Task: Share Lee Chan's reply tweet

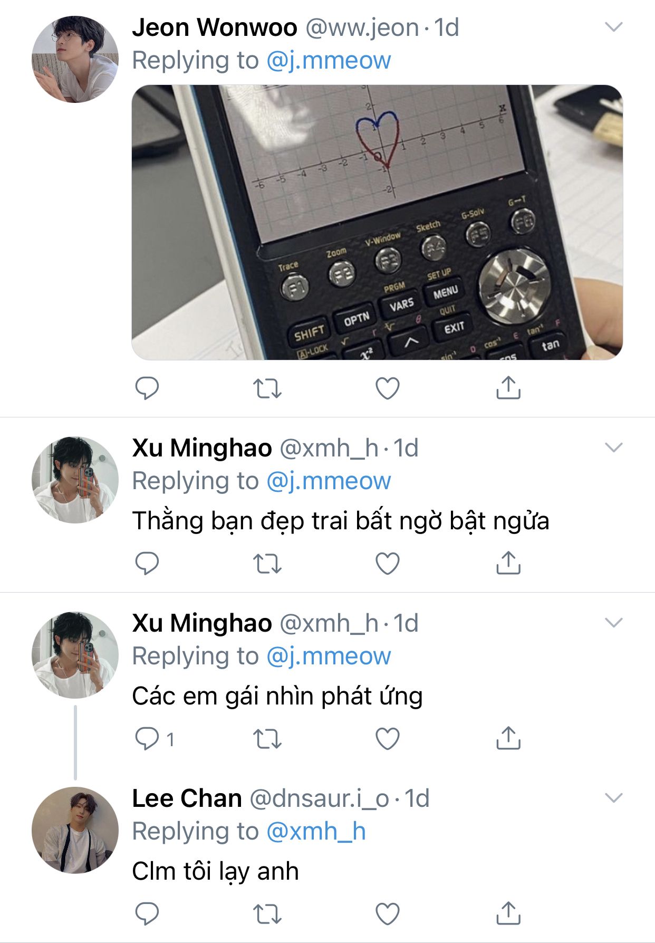Action: tap(508, 913)
